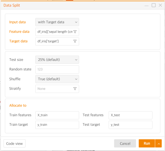
Task: Focus the Test target field y_test
Action: click(130, 125)
